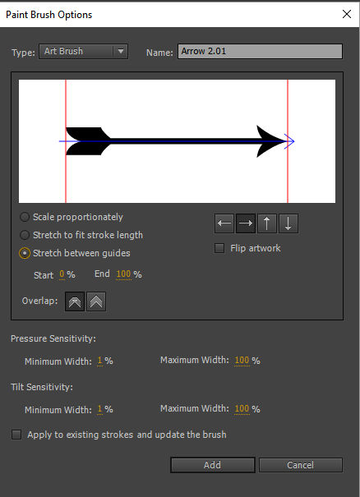Select Scale proportionately radio option
The height and width of the screenshot is (497, 360).
click(25, 217)
